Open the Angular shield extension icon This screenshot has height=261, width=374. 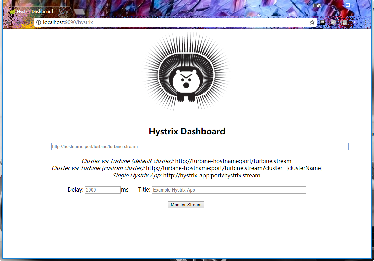pyautogui.click(x=334, y=22)
